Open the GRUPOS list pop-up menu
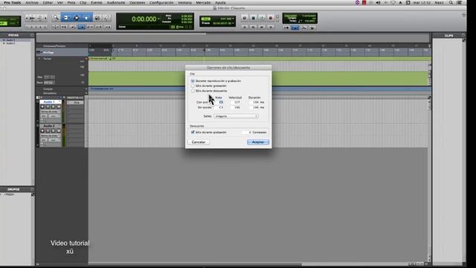The width and height of the screenshot is (476, 268). [x=32, y=189]
